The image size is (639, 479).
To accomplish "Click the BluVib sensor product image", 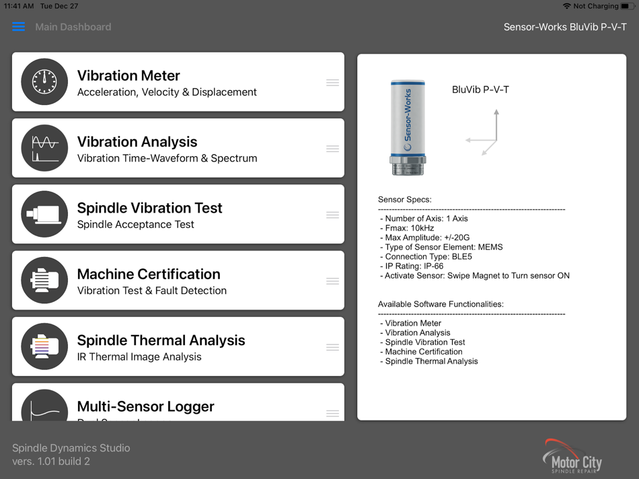I will click(x=408, y=128).
